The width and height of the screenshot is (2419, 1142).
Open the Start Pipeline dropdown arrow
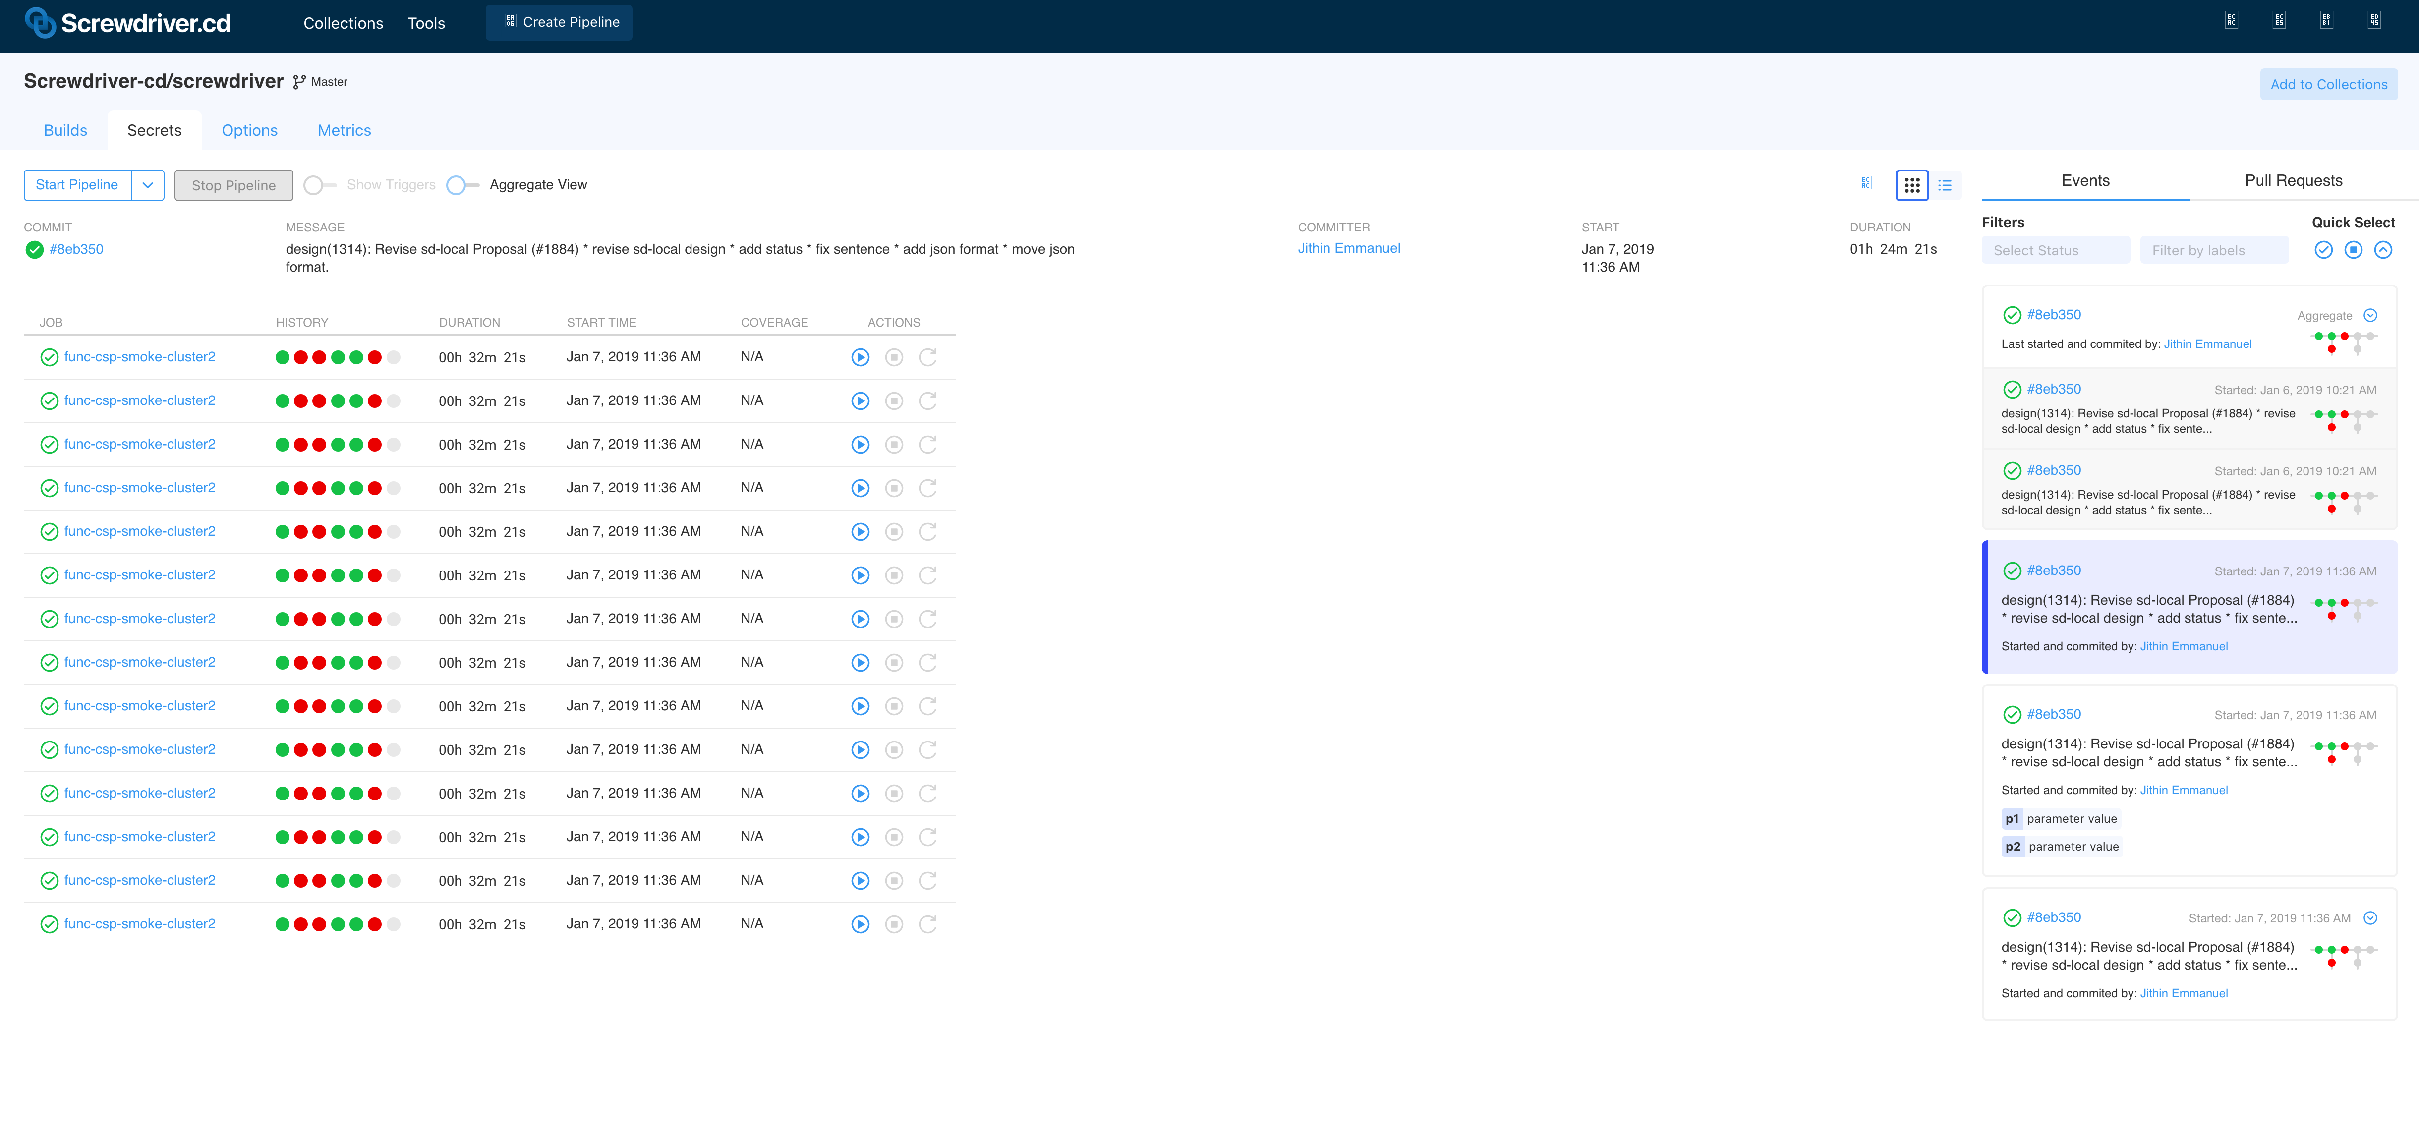(147, 185)
